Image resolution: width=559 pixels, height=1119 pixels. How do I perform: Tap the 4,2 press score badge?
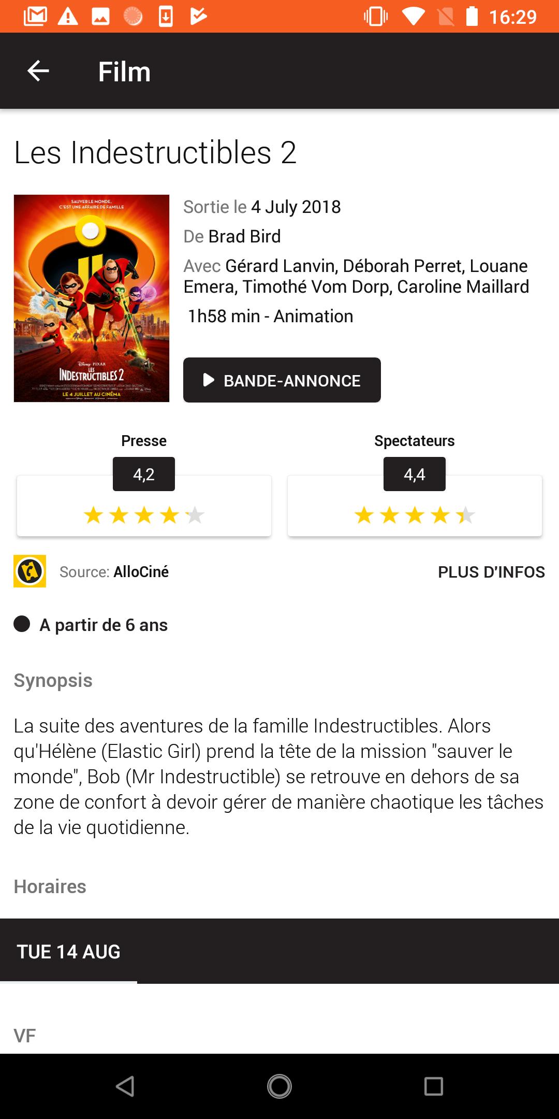tap(144, 474)
